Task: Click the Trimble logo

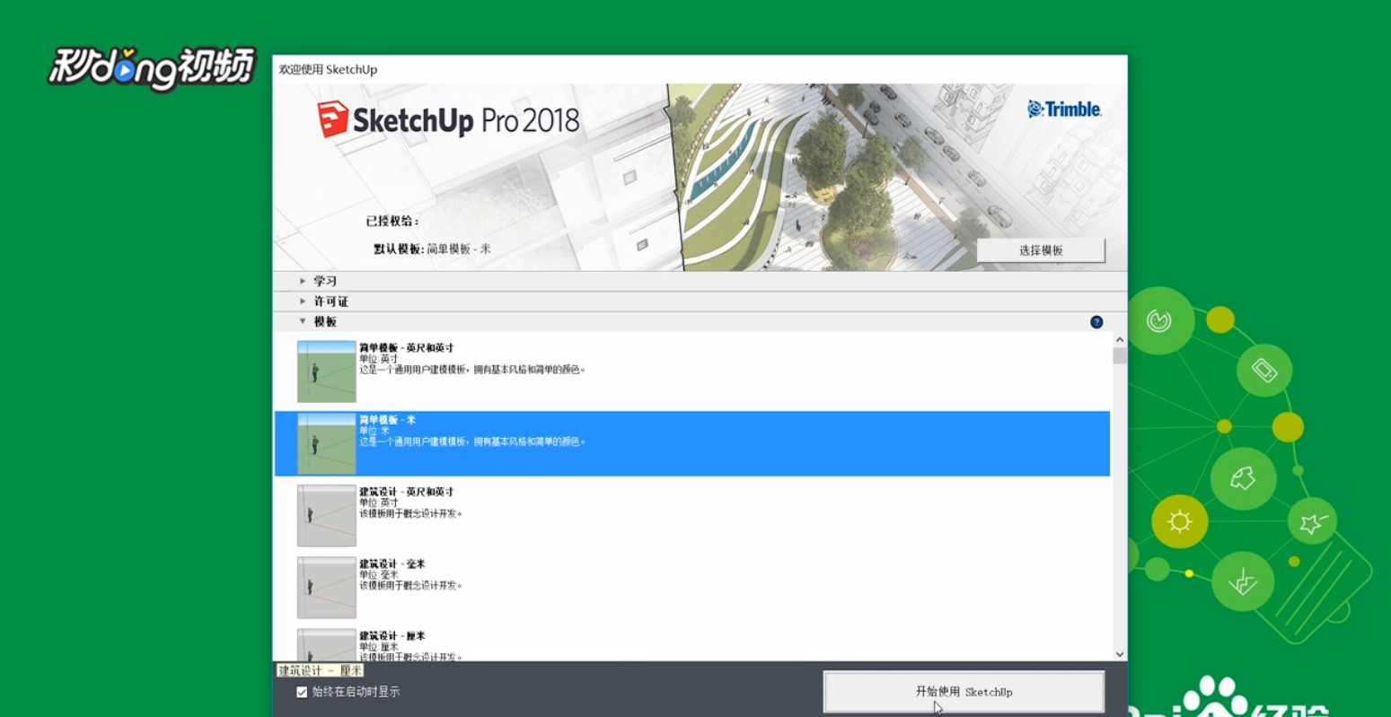Action: (1064, 109)
